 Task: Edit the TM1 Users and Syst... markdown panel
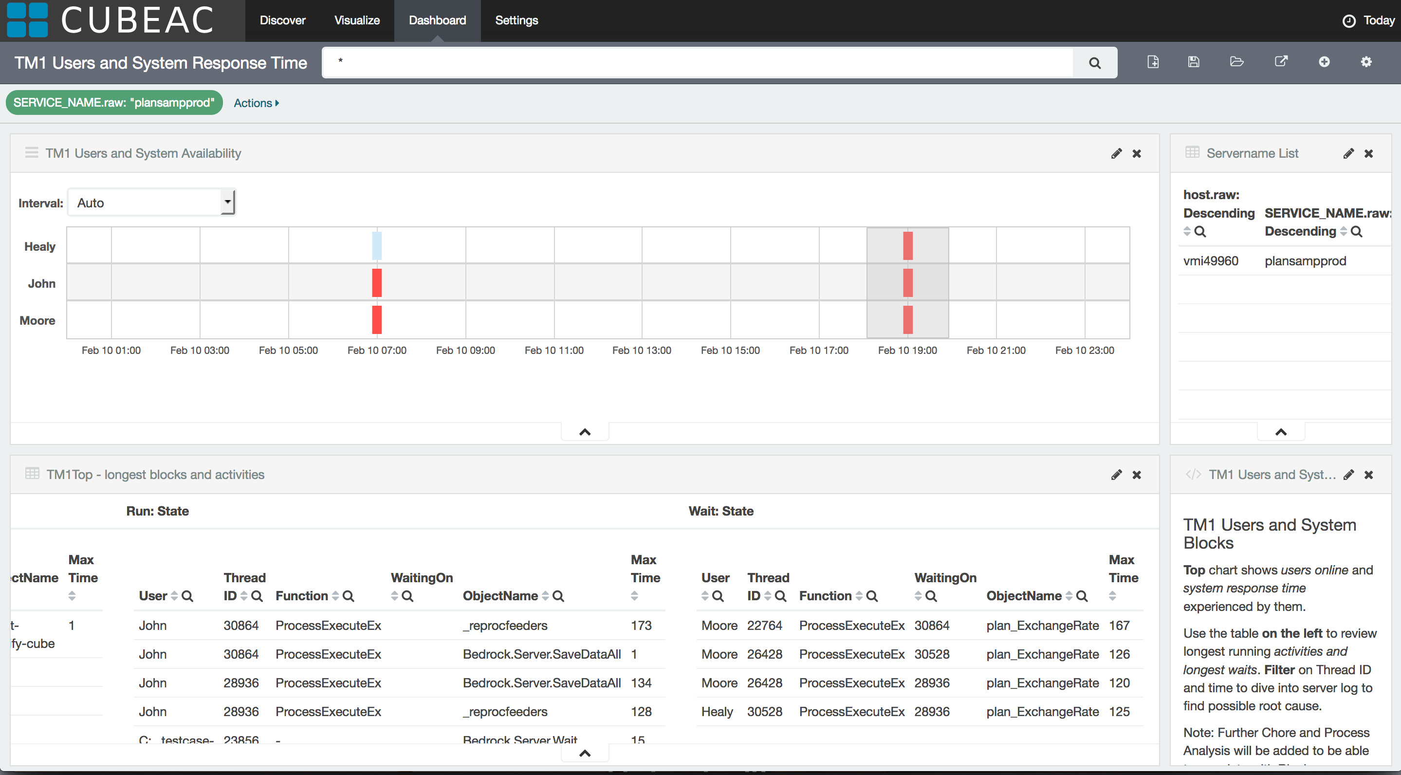click(1348, 475)
